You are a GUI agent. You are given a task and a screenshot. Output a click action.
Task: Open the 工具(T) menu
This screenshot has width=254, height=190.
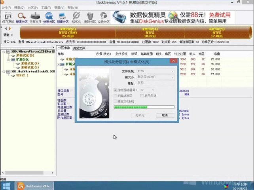[x=46, y=8]
